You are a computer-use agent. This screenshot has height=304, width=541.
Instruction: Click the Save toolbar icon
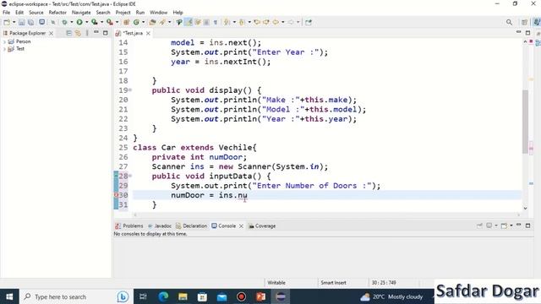pos(21,22)
